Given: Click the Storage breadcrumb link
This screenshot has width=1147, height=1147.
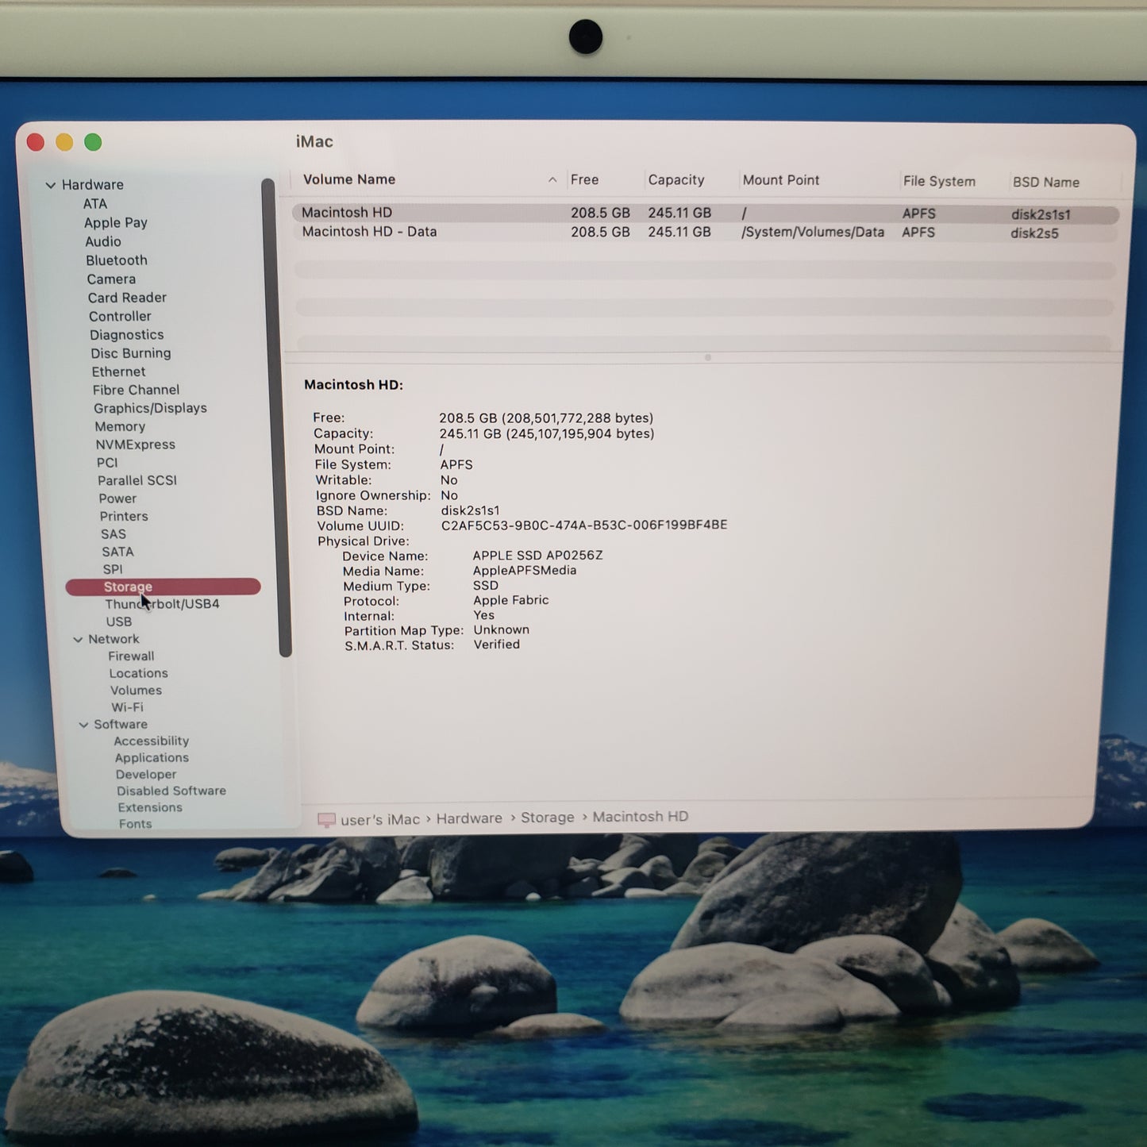Looking at the screenshot, I should (548, 818).
